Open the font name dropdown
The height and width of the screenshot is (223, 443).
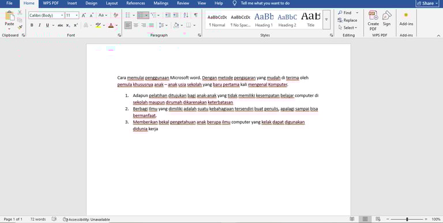click(x=62, y=15)
